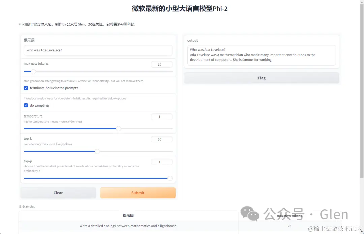Viewport: 364px width, 234px height.
Task: Click the Clear button
Action: coord(58,192)
